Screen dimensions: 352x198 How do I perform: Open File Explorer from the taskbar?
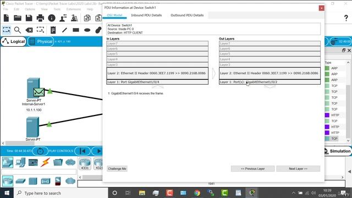click(142, 193)
